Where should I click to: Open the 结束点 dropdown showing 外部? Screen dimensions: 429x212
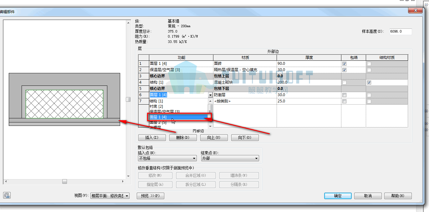coord(230,158)
